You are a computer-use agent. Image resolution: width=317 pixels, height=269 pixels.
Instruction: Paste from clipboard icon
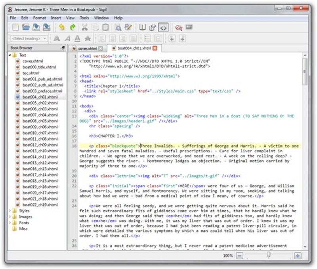105,27
